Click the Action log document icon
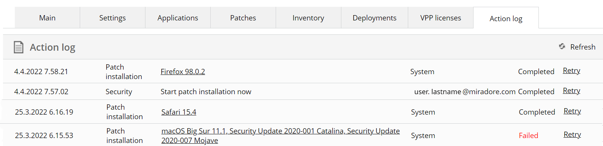Screen dimensions: 603x146 coord(18,47)
